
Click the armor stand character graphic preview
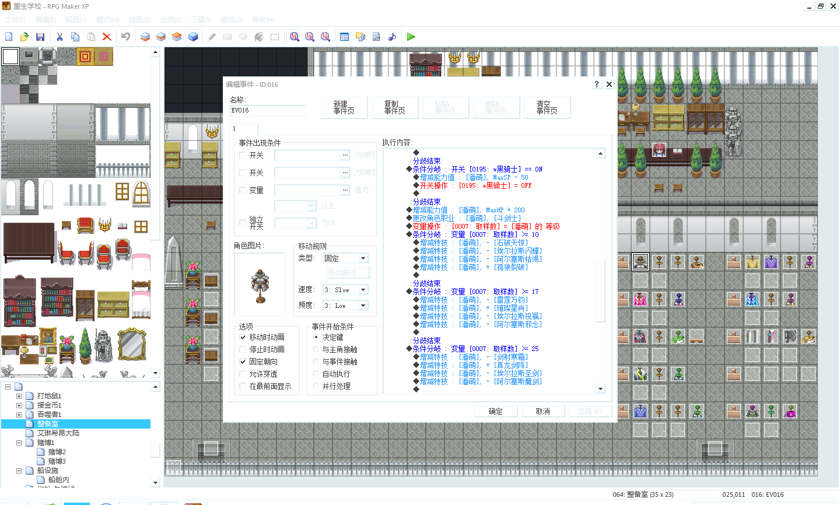tap(260, 285)
